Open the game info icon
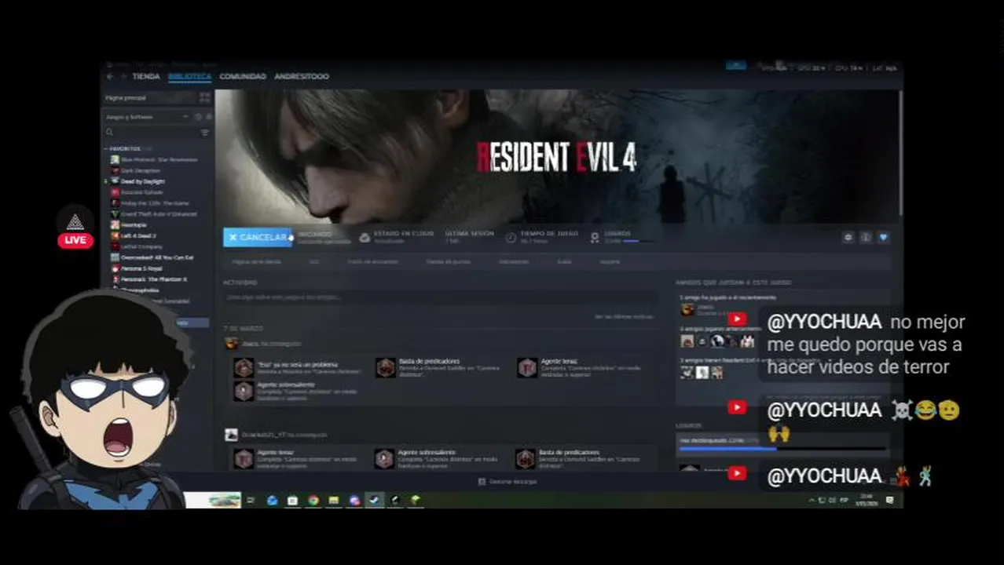 (x=865, y=237)
